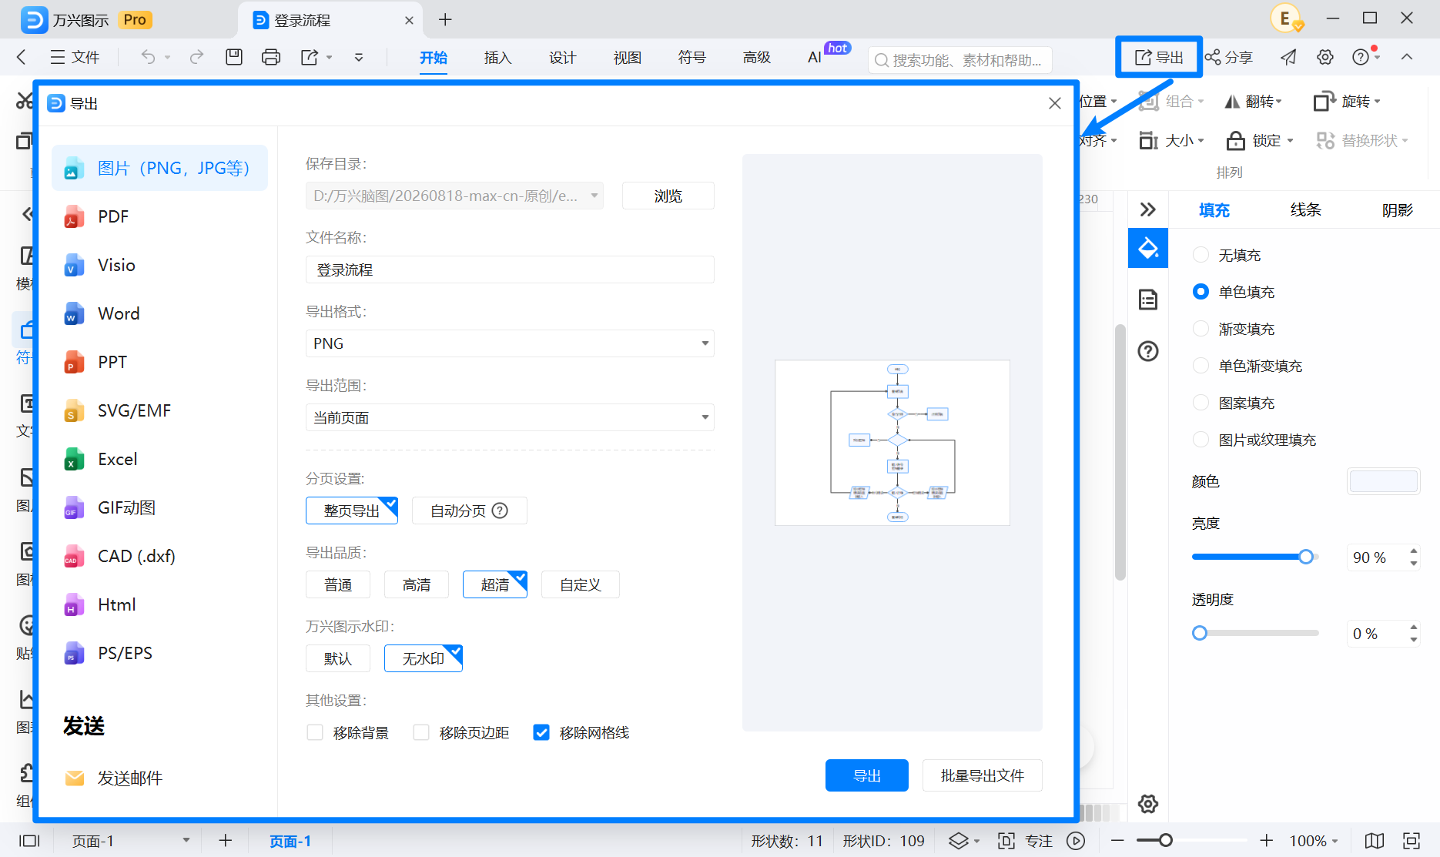Open the settings gear in top bar

click(x=1325, y=57)
